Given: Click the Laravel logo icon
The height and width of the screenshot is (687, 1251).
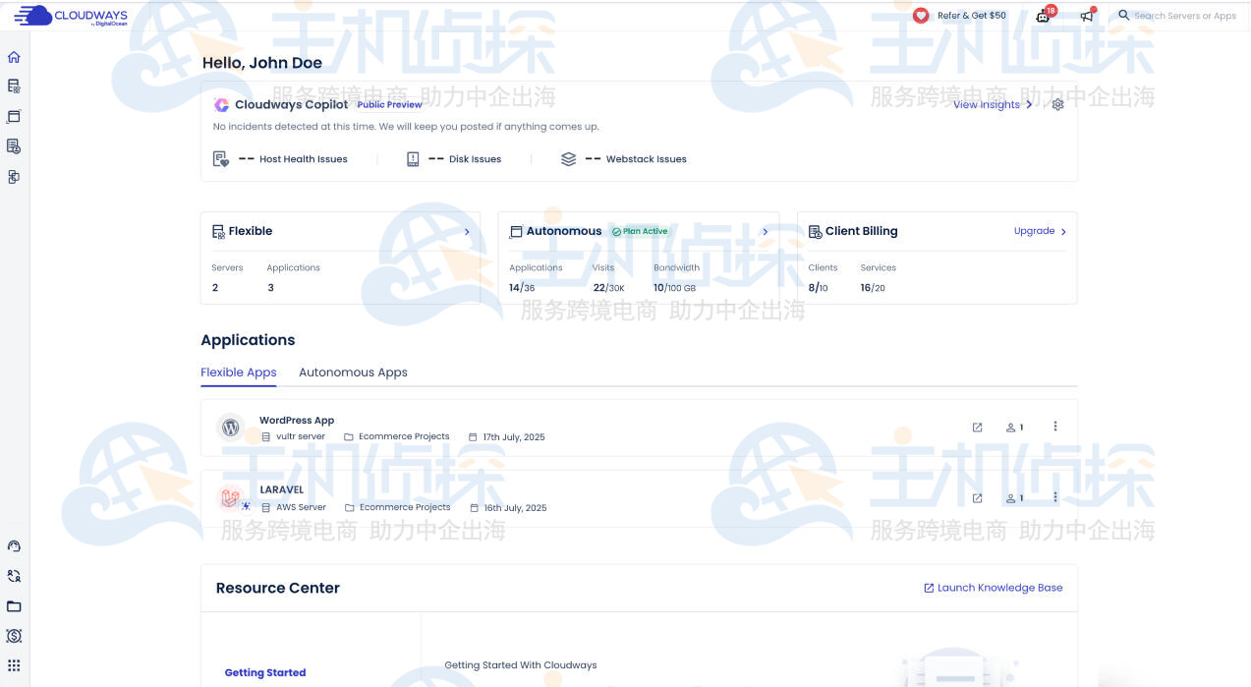Looking at the screenshot, I should point(230,497).
